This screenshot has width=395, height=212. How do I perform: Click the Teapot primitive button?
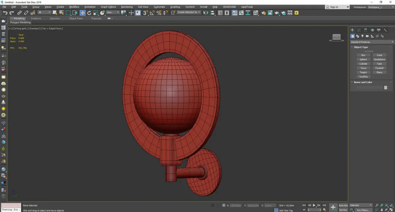[363, 72]
